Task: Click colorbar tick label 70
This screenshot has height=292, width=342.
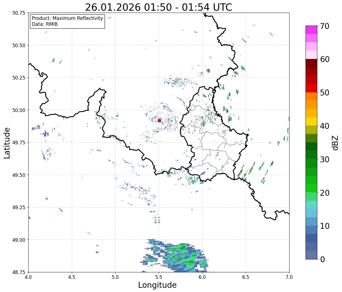Action: [325, 26]
